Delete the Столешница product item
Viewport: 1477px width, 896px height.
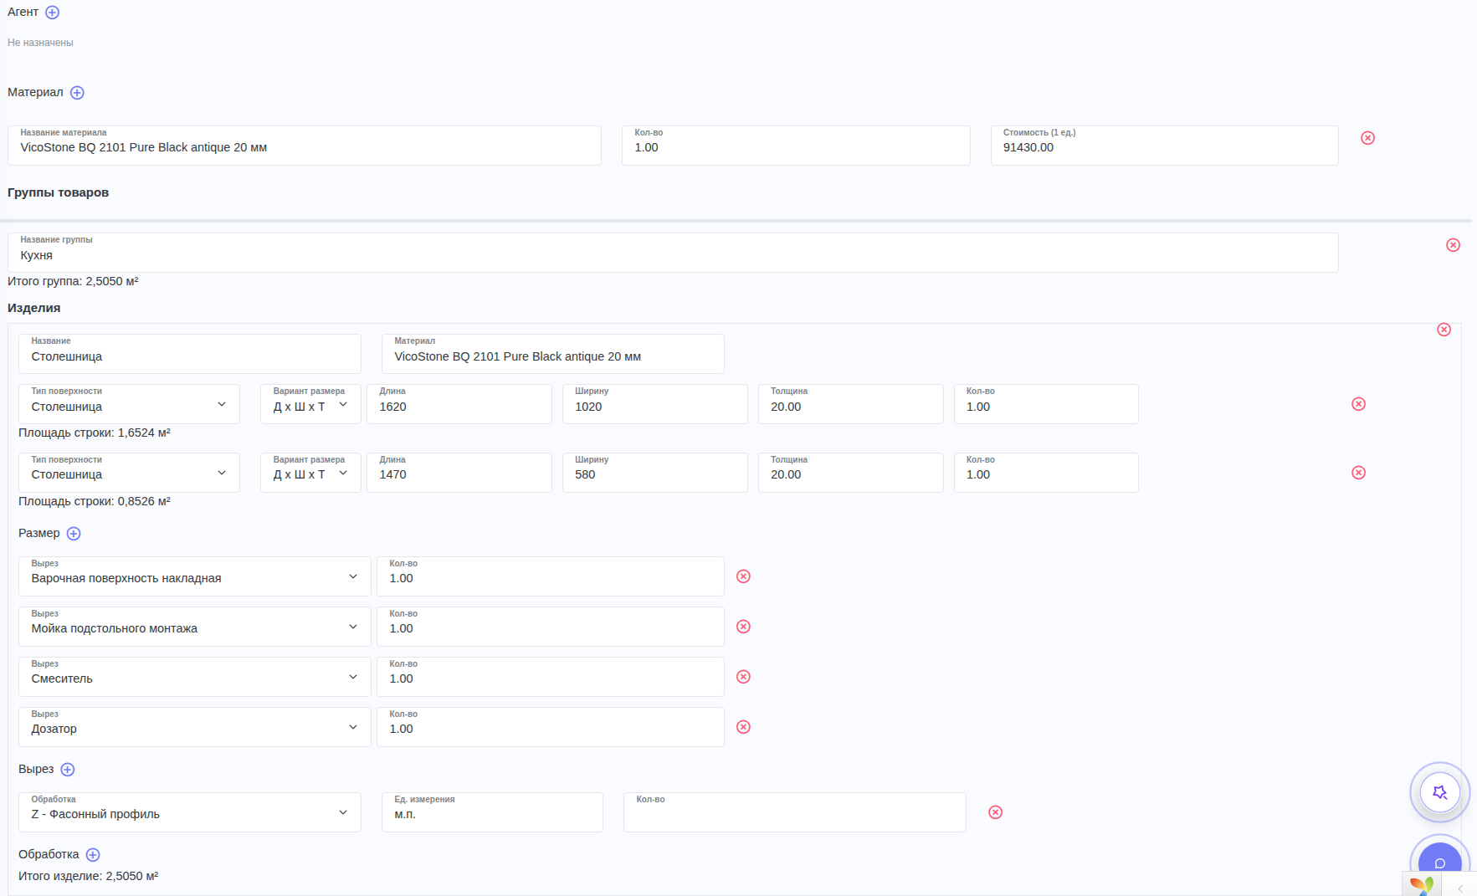[1444, 330]
